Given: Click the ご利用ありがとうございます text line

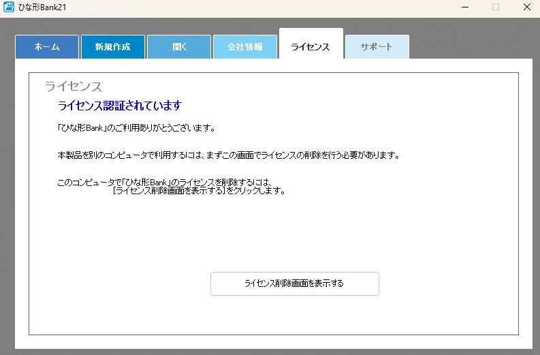Looking at the screenshot, I should (136, 128).
